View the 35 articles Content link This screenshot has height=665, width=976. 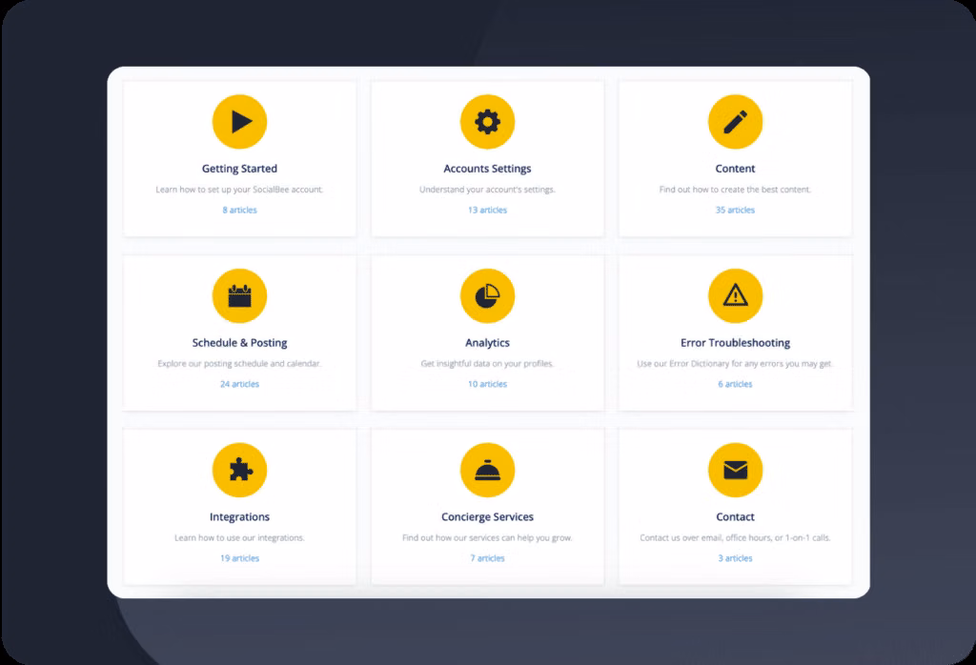[735, 211]
